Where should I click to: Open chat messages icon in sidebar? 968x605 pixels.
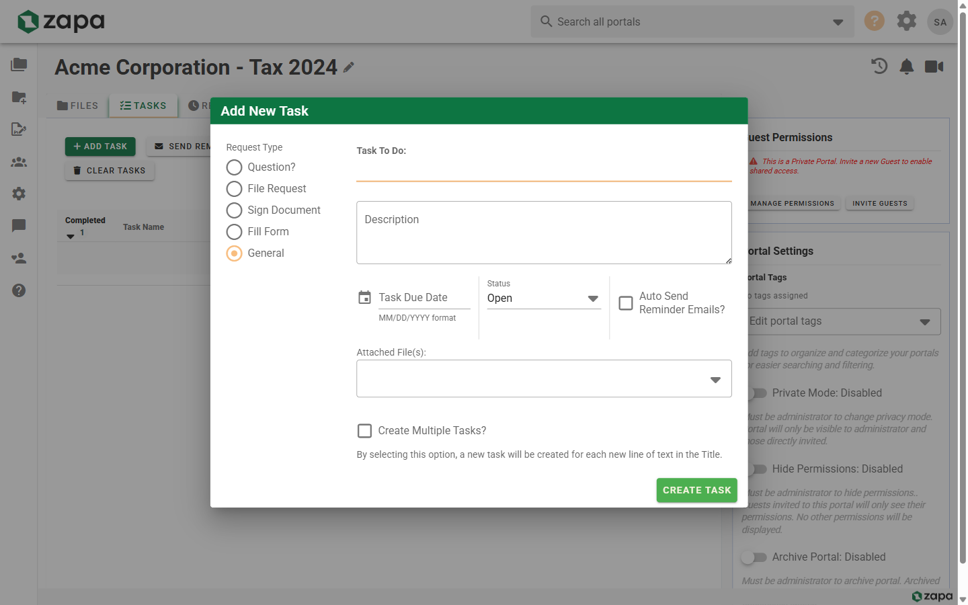point(19,226)
